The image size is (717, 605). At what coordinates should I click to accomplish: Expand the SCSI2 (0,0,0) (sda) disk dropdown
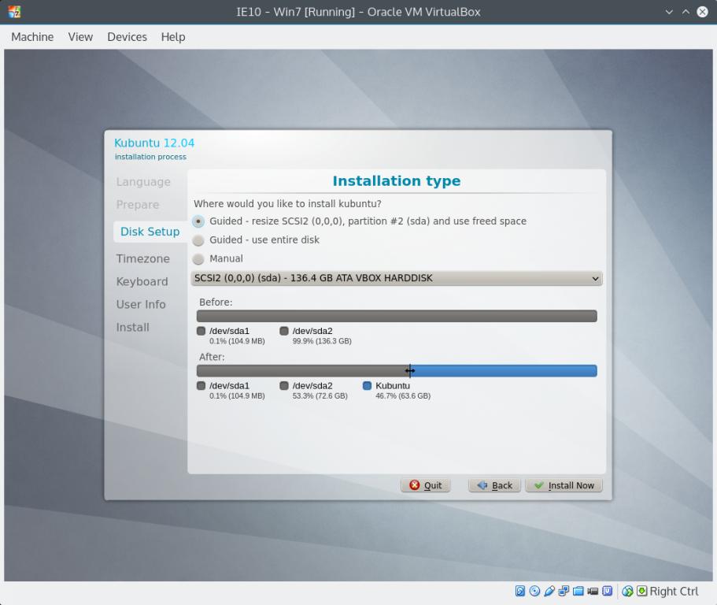point(396,278)
